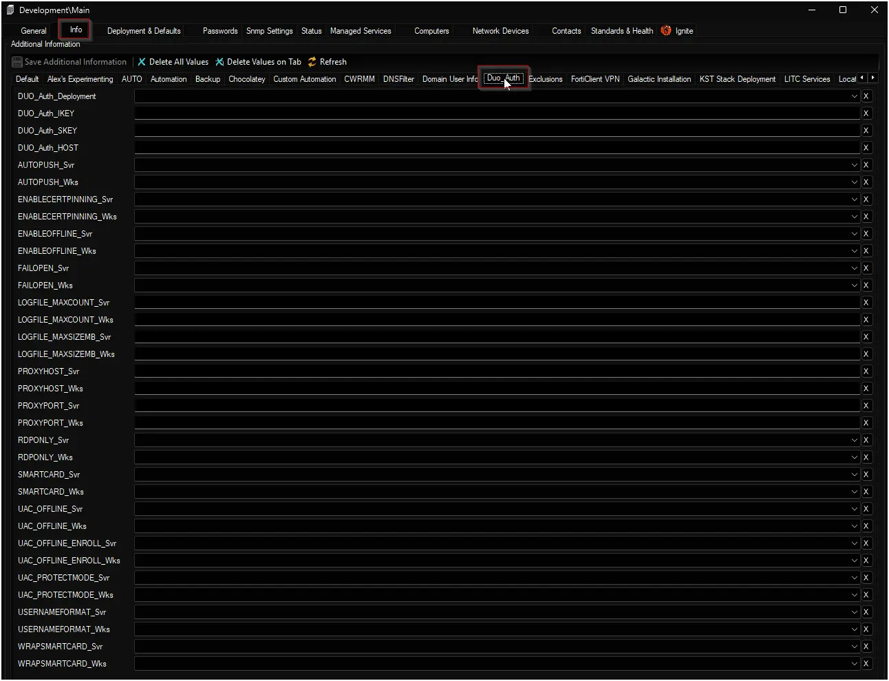The image size is (889, 681).
Task: Click the Refresh button label
Action: 333,62
